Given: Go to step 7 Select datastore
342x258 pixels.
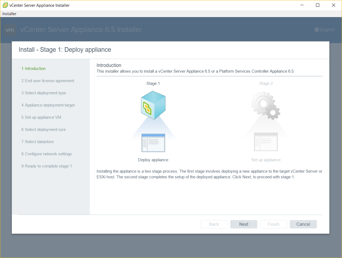Looking at the screenshot, I should 38,142.
